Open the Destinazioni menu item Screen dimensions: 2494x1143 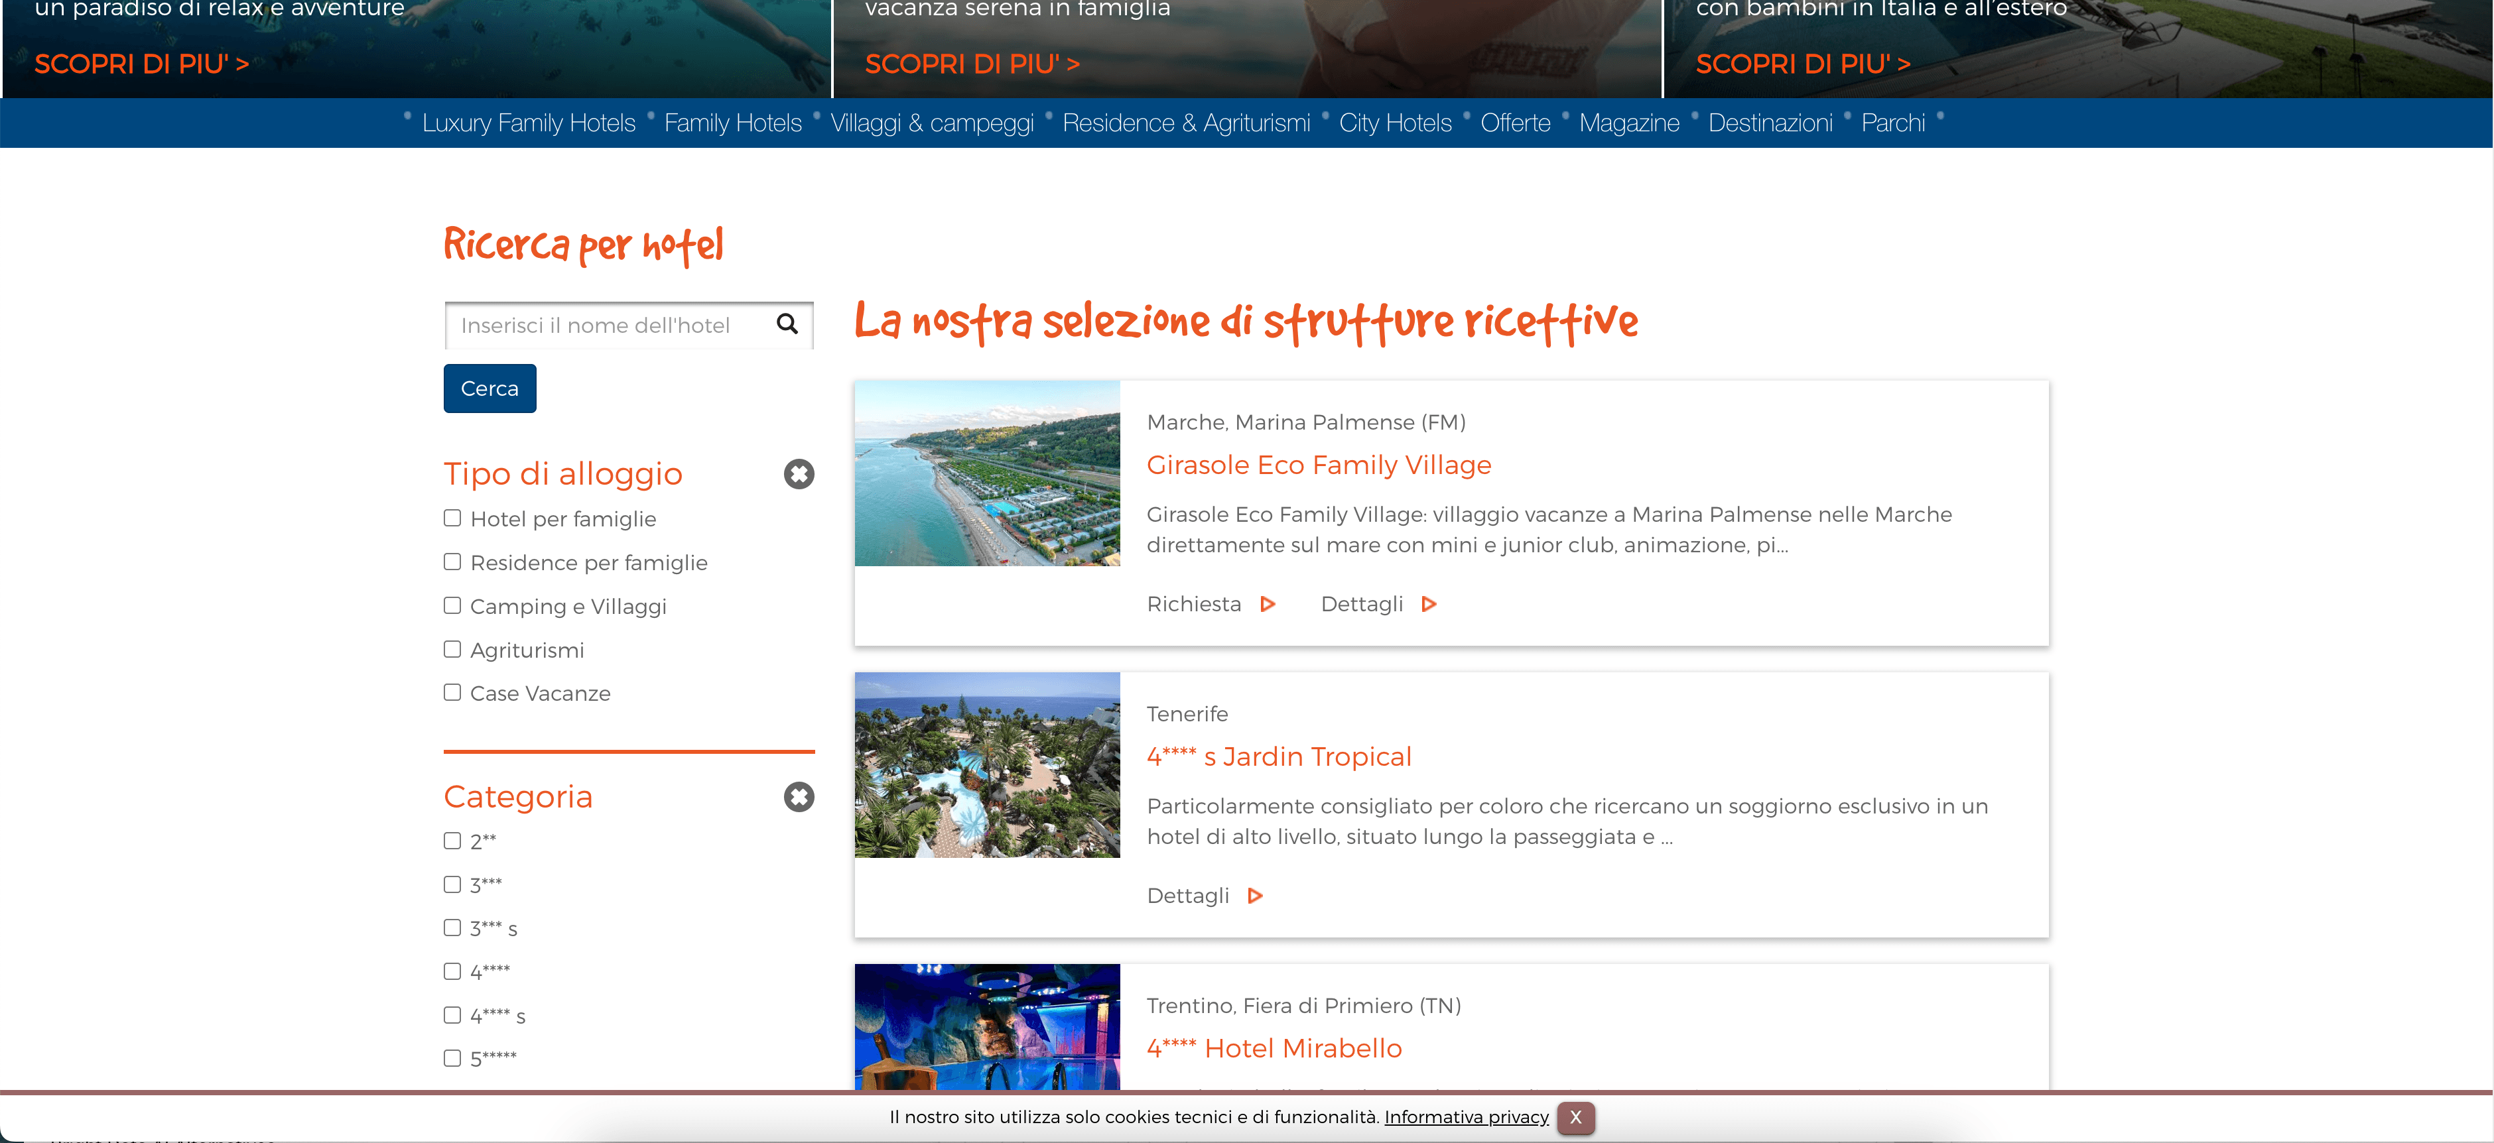1770,123
